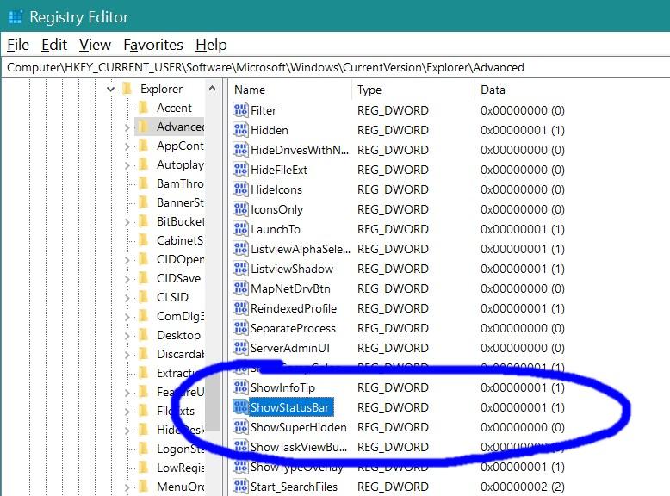Expand the CIDSave key node
The image size is (670, 496).
point(127,278)
